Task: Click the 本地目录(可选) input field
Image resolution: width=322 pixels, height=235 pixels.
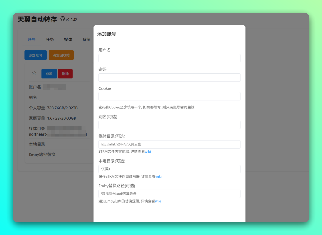Action: tap(169, 169)
